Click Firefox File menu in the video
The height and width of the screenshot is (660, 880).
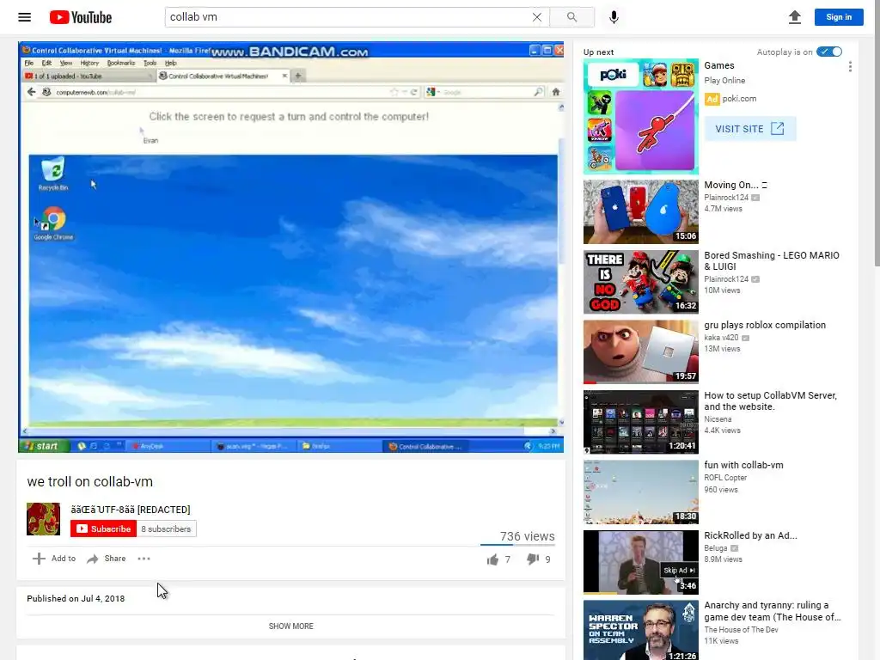(28, 63)
